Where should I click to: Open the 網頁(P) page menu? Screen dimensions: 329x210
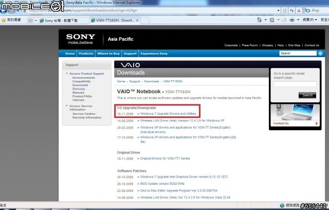pos(309,20)
